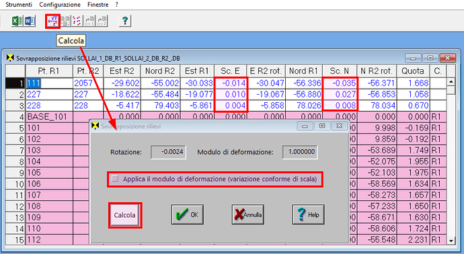Select the blue-red points scatter icon
464x254 pixels.
(x=77, y=21)
